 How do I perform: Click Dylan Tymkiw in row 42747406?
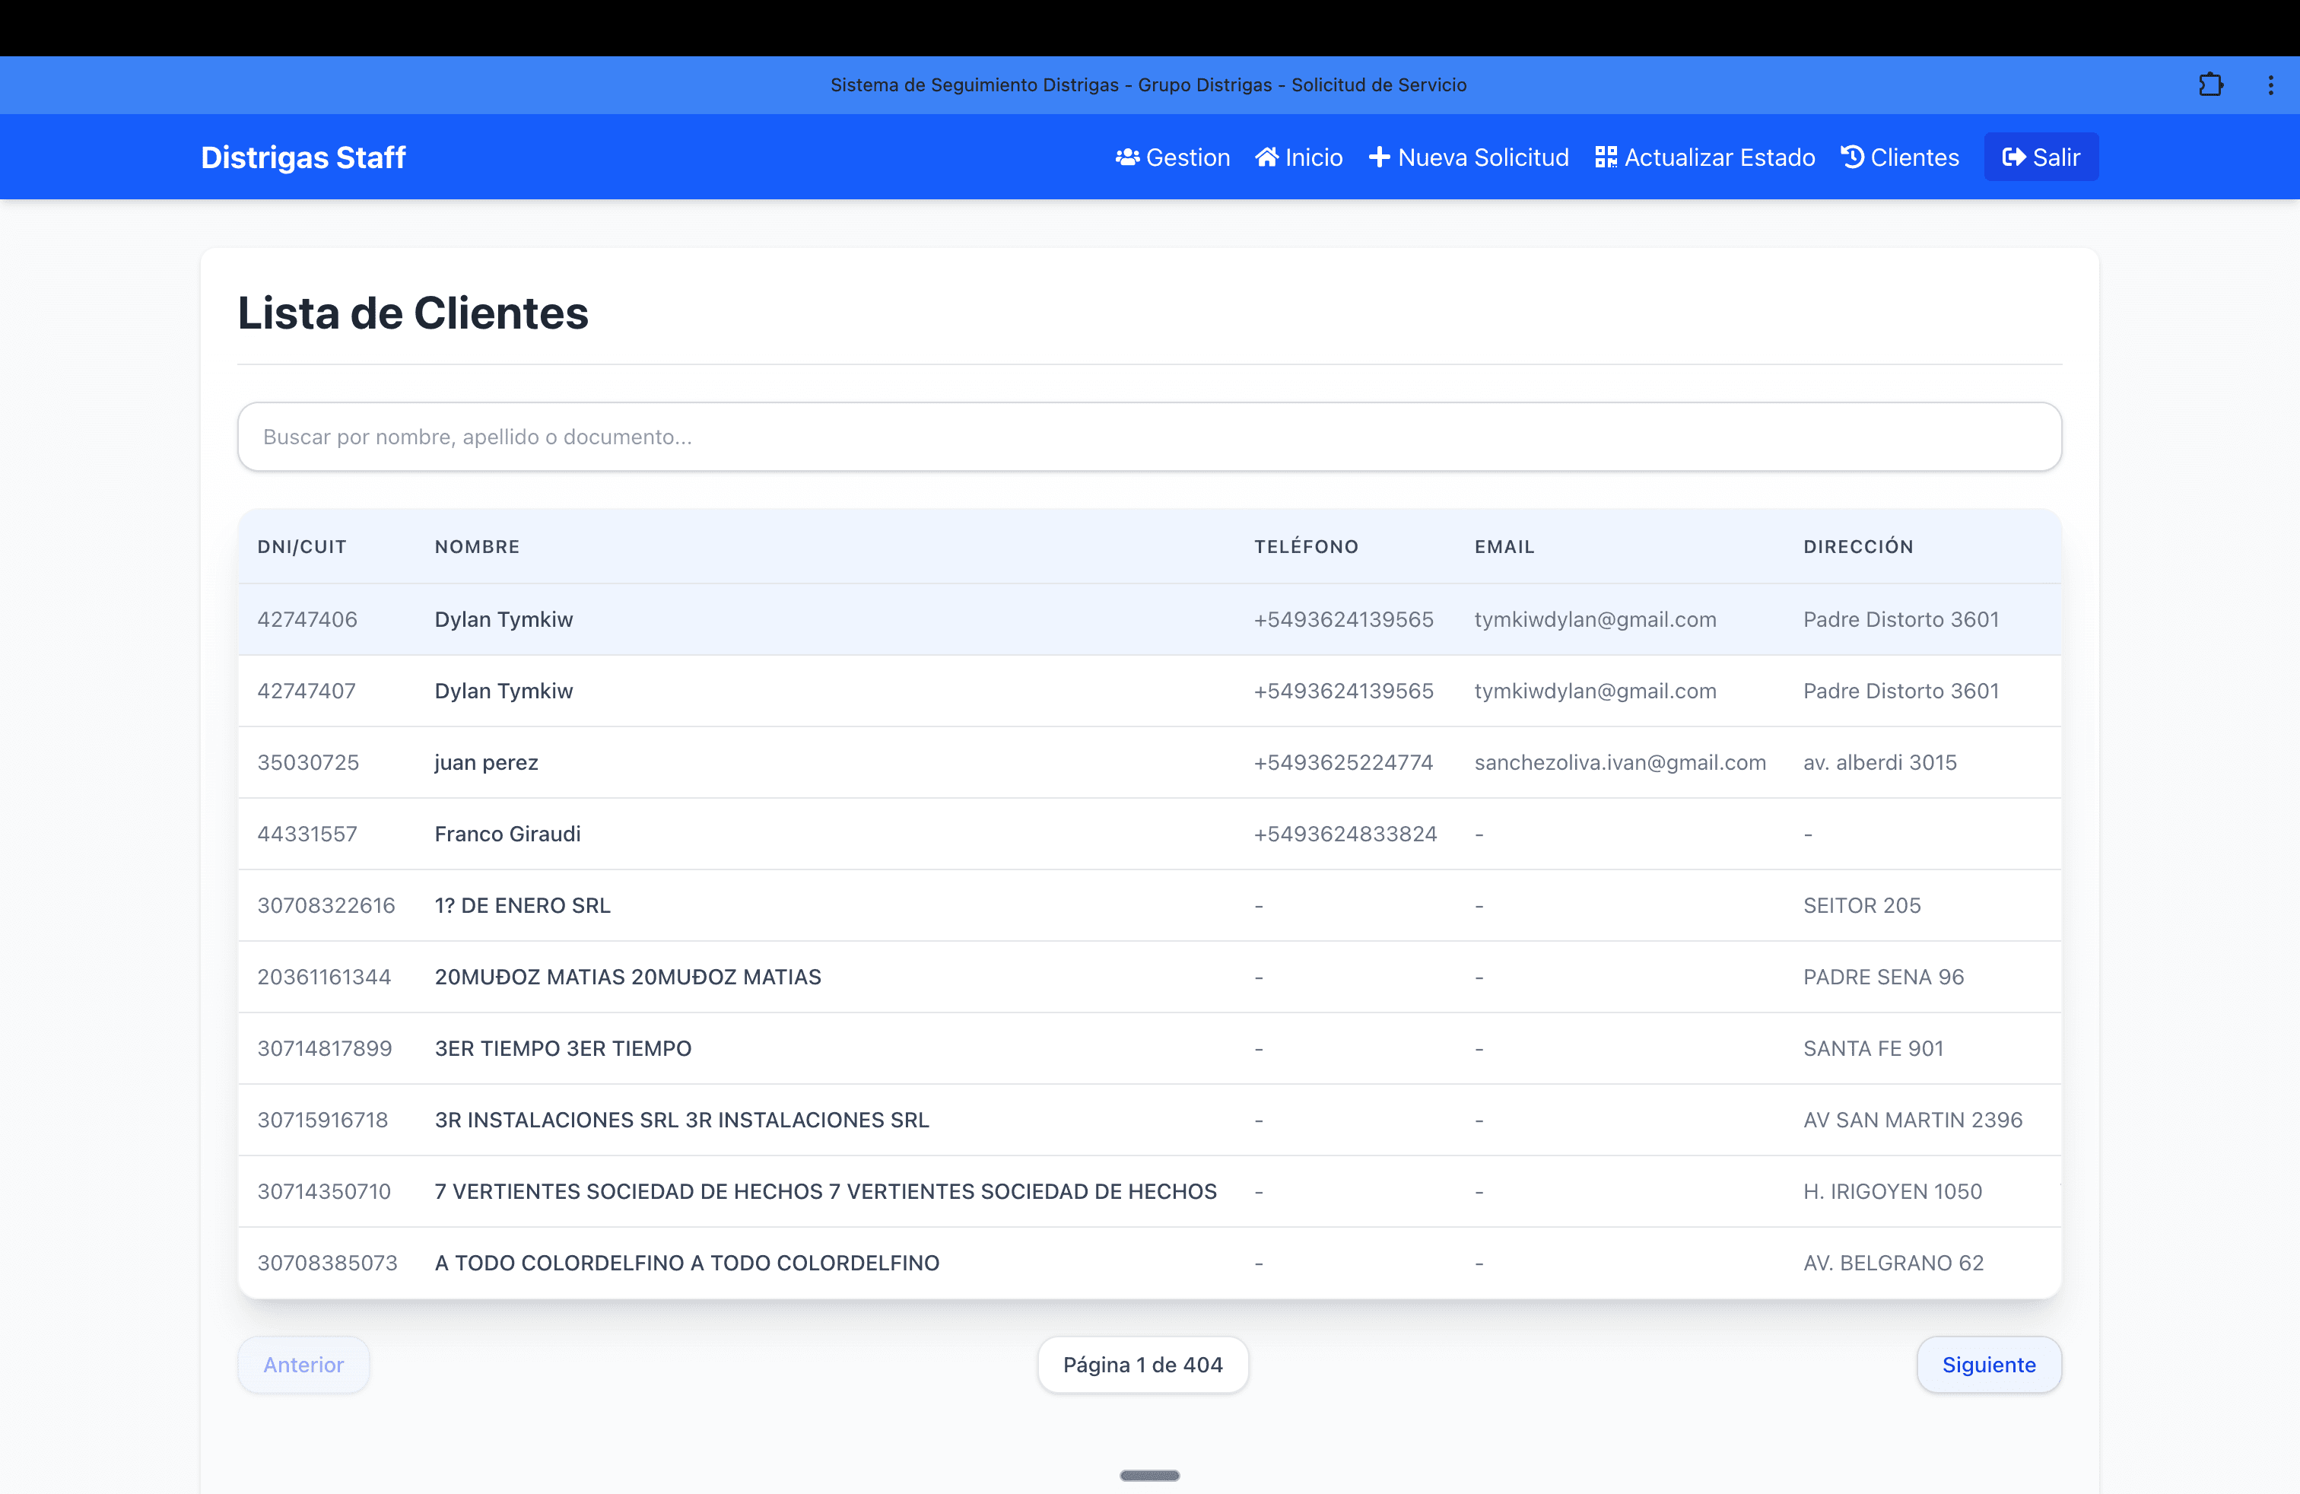coord(504,619)
